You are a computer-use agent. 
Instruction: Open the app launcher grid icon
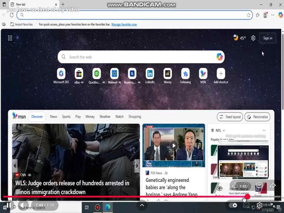(x=10, y=38)
